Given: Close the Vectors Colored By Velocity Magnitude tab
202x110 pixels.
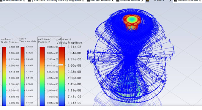Looking at the screenshot, I should pyautogui.click(x=83, y=1).
